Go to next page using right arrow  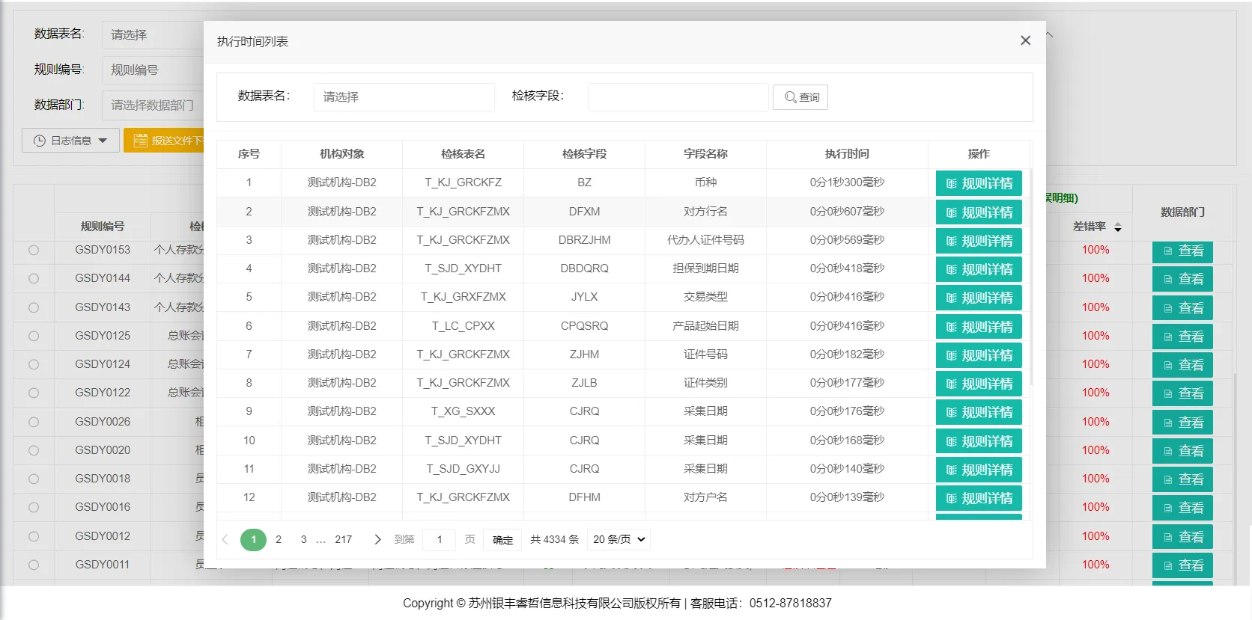pyautogui.click(x=377, y=539)
